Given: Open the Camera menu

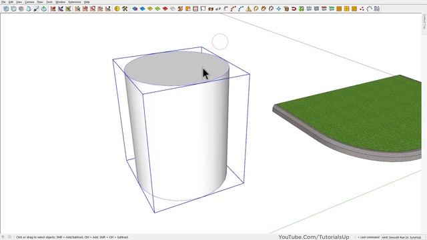Looking at the screenshot, I should coord(29,2).
